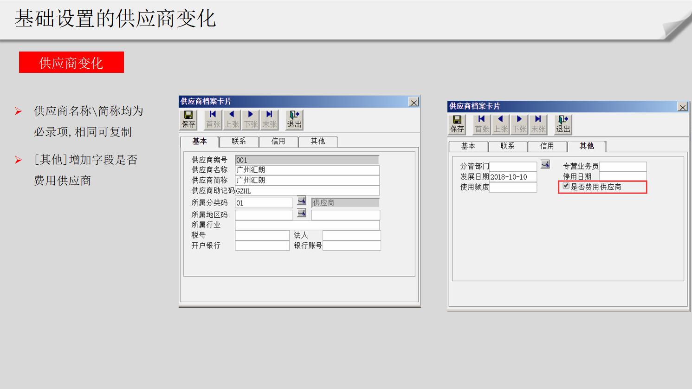The height and width of the screenshot is (389, 692).
Task: Open the lookup icon beside 所属分类码
Action: coord(302,201)
